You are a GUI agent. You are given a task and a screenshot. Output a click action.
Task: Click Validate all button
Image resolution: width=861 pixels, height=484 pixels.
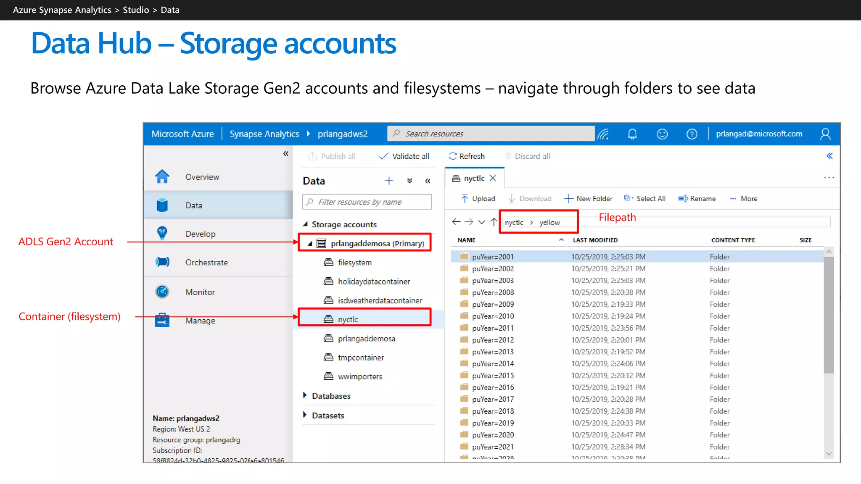click(404, 156)
